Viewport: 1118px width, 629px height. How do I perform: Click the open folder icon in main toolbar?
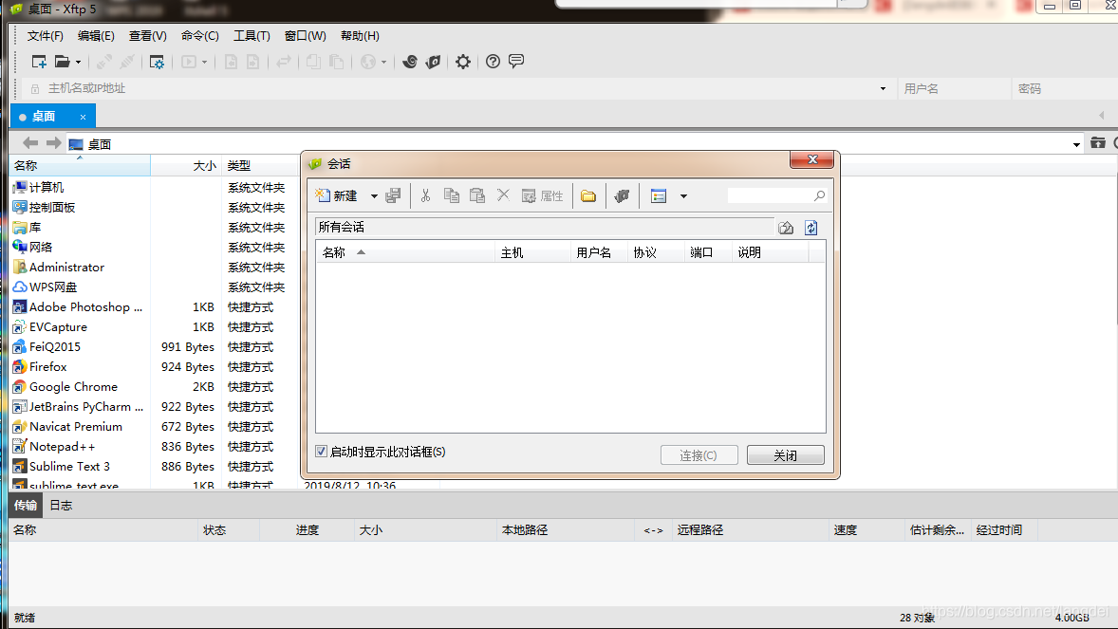click(x=62, y=62)
